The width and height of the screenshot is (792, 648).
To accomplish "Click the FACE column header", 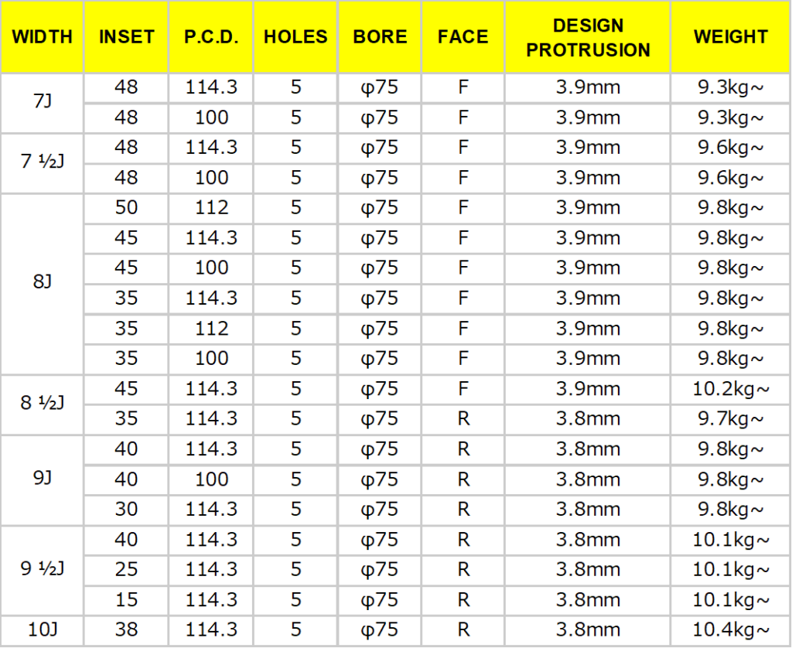I will tap(463, 37).
